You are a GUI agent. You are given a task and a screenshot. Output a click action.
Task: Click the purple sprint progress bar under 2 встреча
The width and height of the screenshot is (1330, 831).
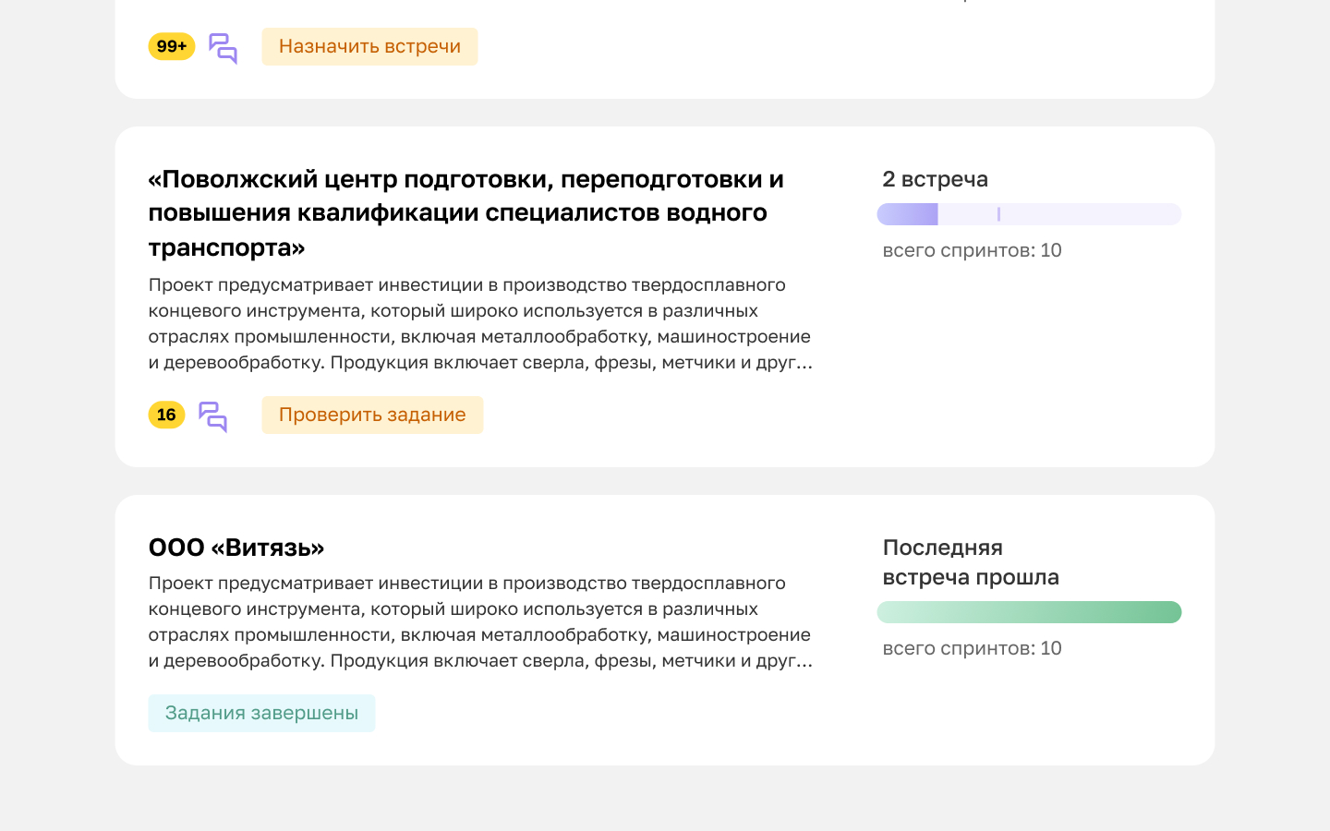click(x=1029, y=214)
